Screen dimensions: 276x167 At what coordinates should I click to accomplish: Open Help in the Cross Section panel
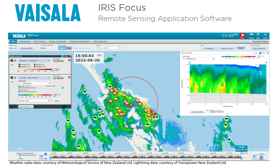(262, 53)
